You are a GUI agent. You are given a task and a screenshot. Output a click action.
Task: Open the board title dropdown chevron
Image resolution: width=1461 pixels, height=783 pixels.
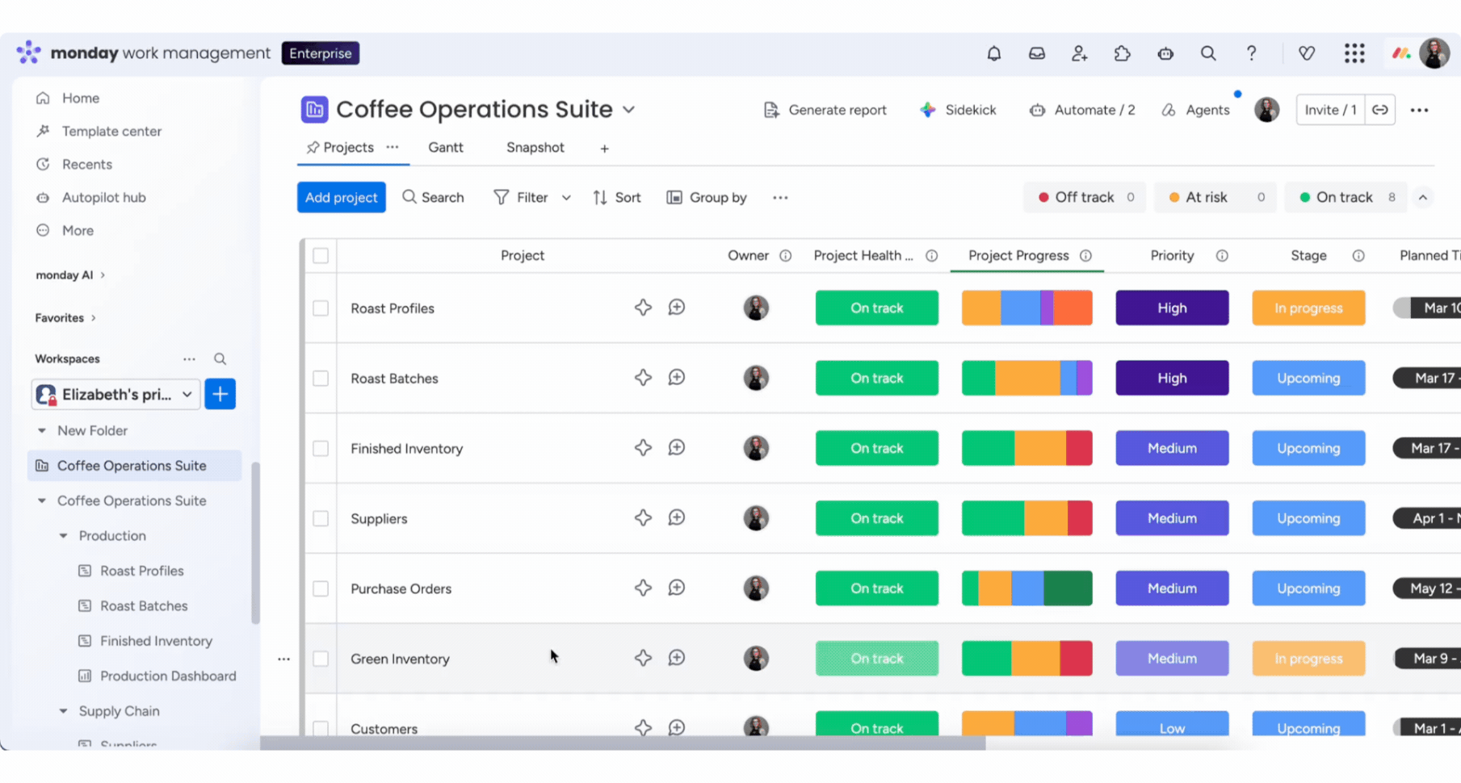628,110
